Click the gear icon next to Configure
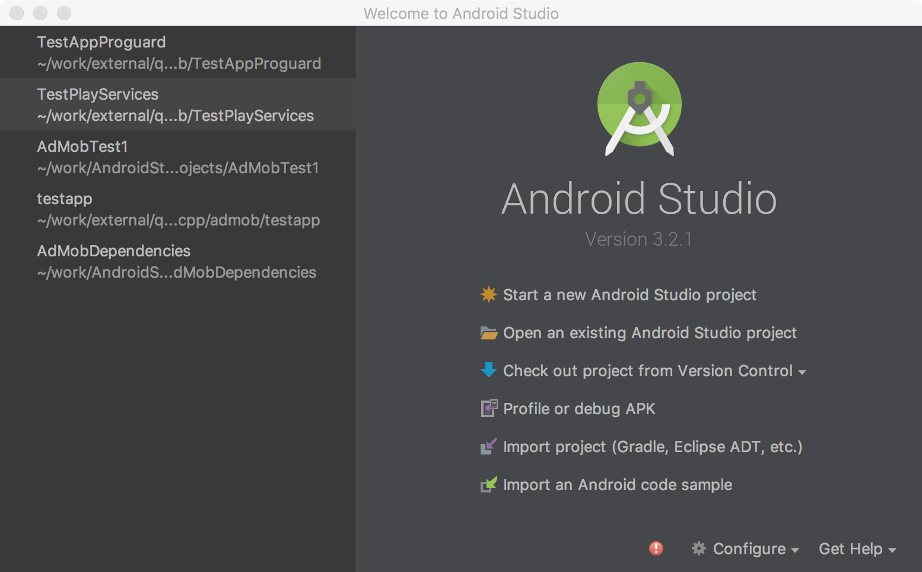 pyautogui.click(x=698, y=548)
